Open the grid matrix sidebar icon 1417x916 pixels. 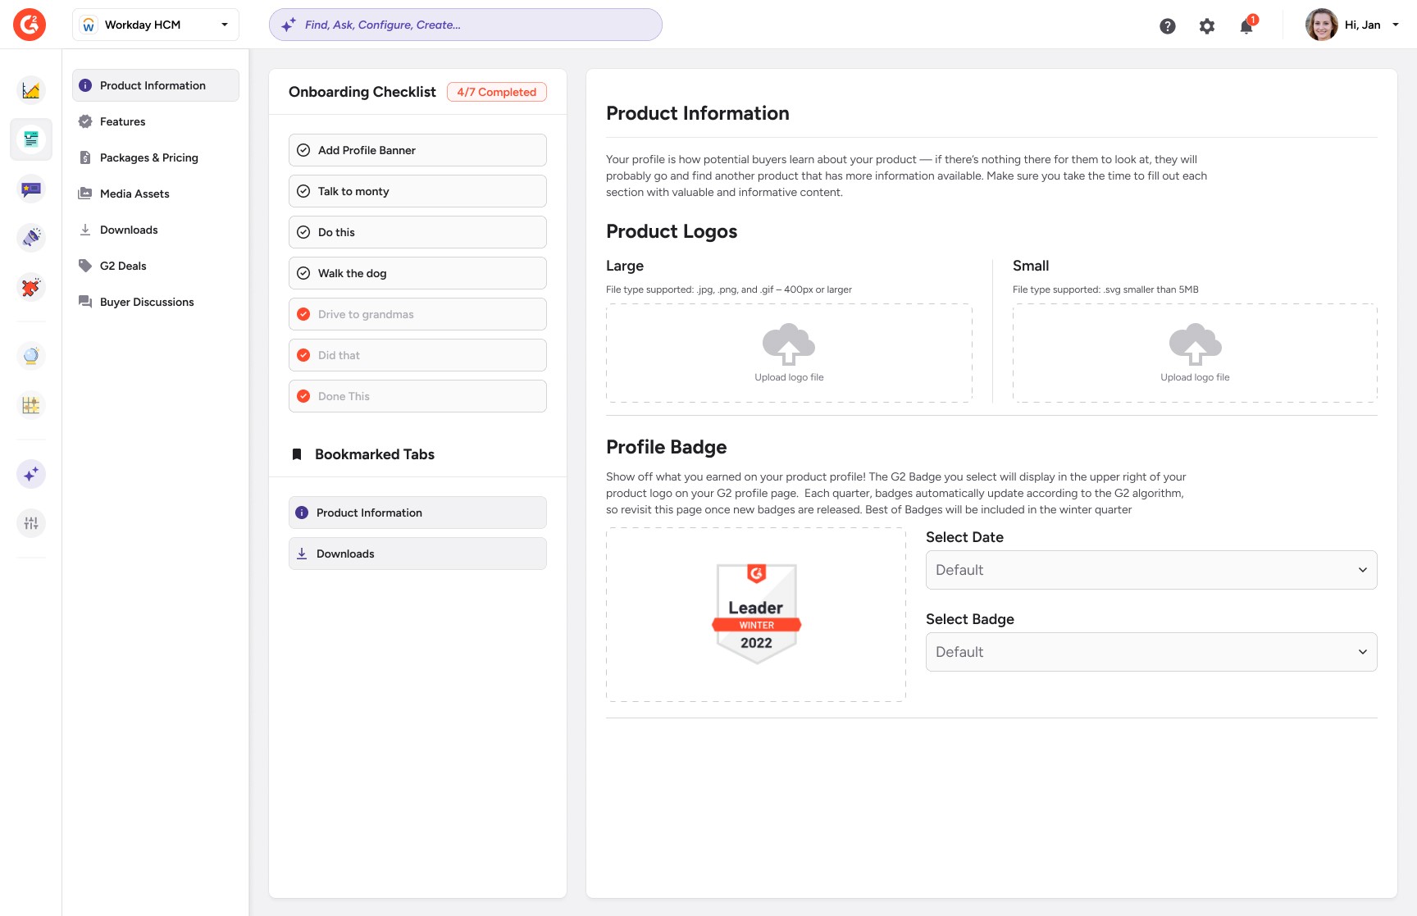(31, 405)
